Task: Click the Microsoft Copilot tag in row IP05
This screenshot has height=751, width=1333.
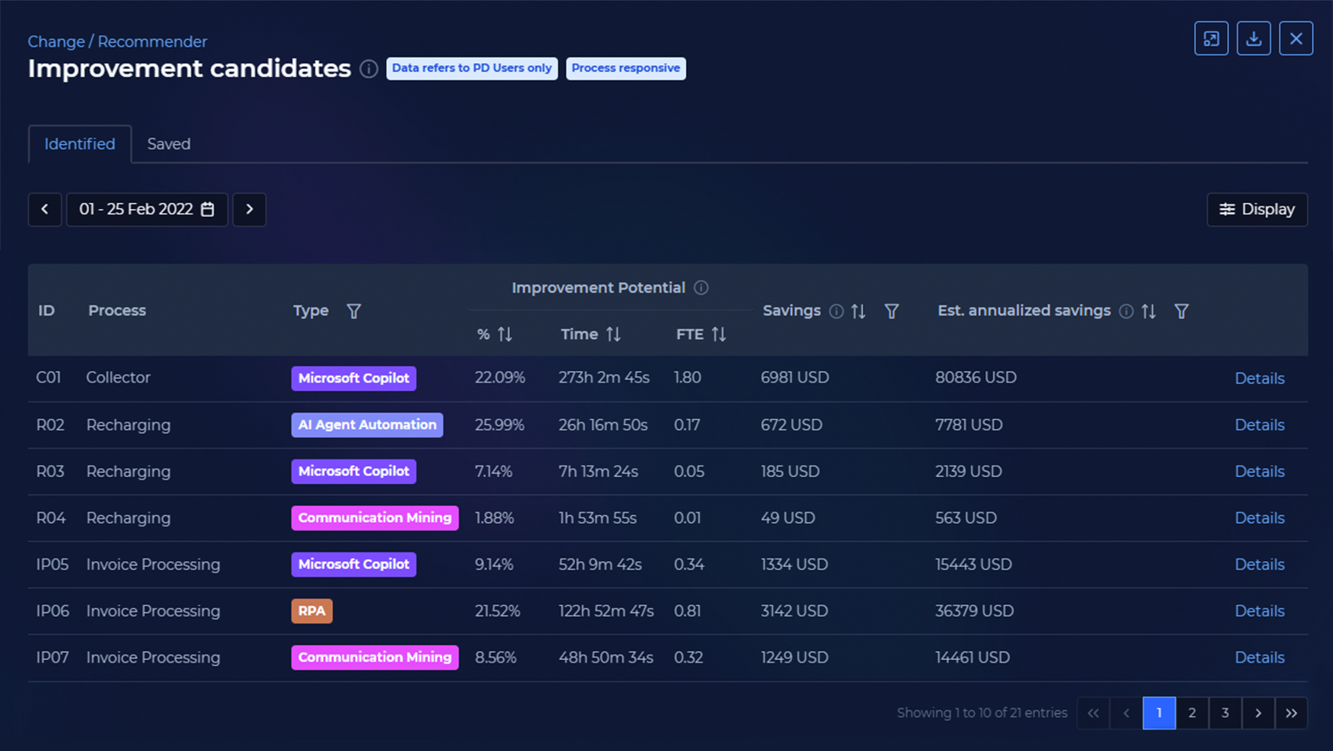Action: point(354,565)
